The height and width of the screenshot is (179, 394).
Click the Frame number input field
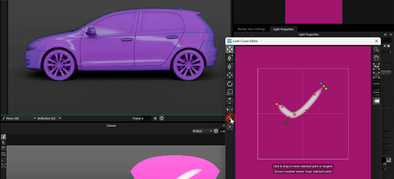[x=146, y=118]
